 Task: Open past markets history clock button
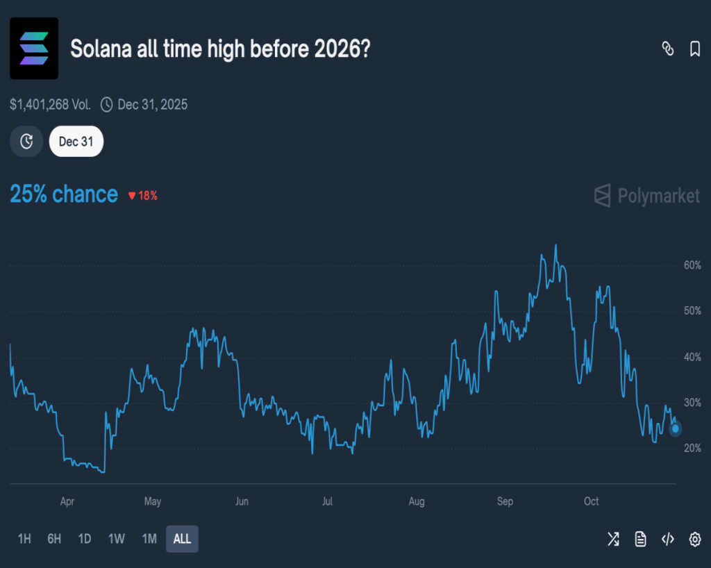[26, 142]
